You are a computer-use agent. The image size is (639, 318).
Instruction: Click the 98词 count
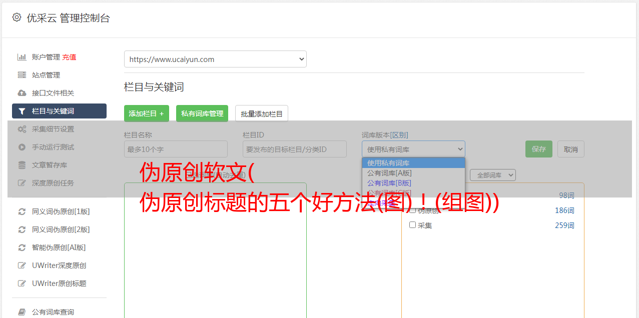tap(566, 195)
